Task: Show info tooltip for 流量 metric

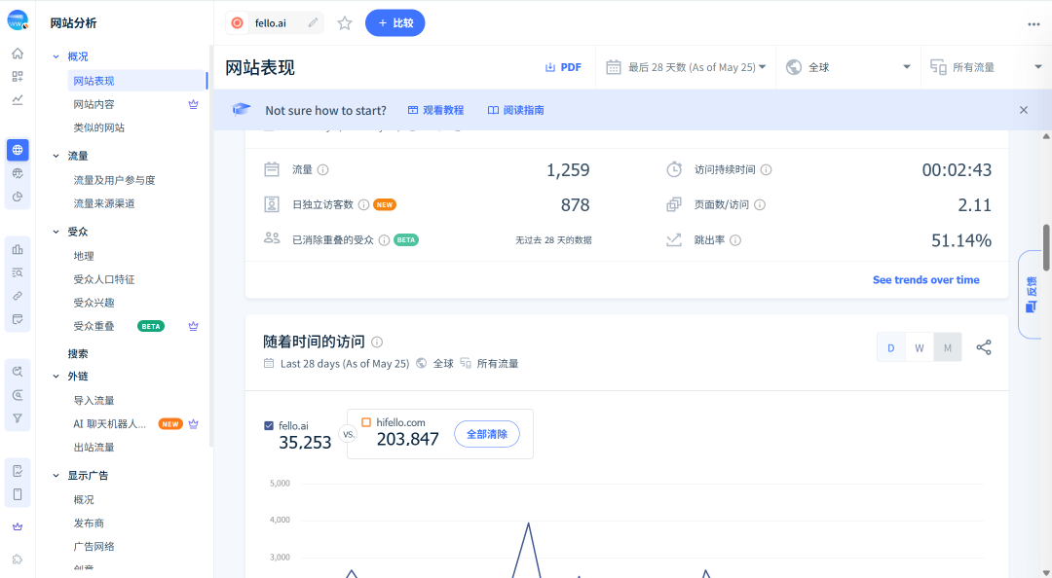Action: pos(322,169)
